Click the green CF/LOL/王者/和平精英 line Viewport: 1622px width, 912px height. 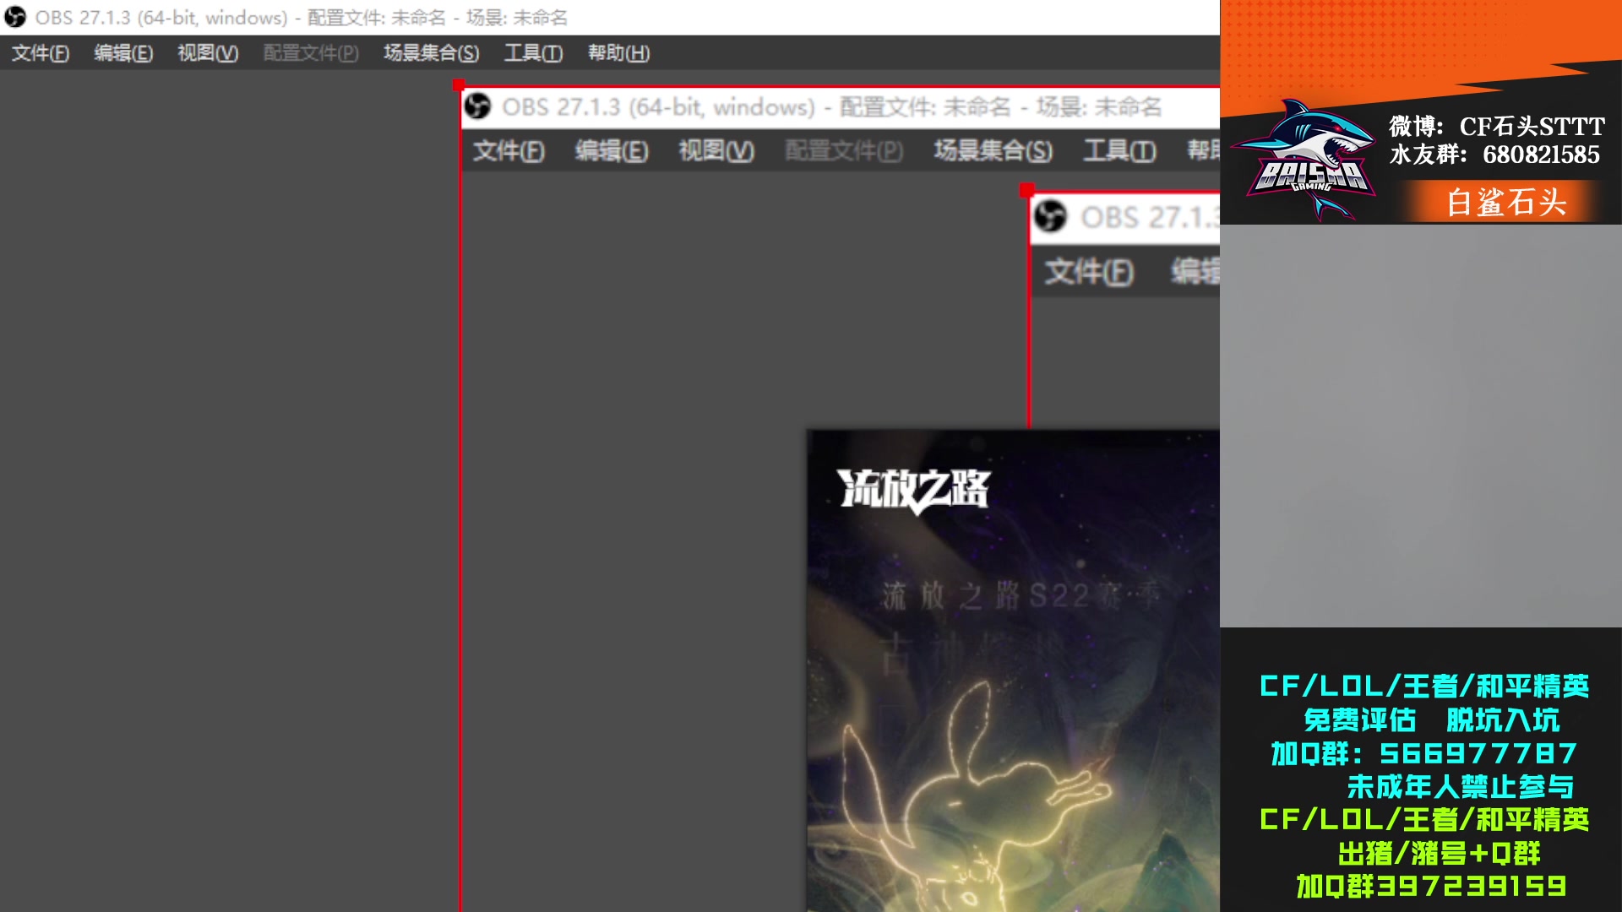point(1424,820)
